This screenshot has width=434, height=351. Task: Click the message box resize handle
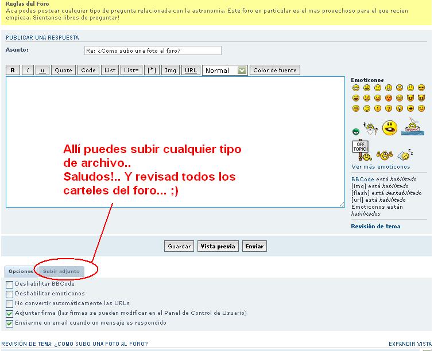click(342, 204)
